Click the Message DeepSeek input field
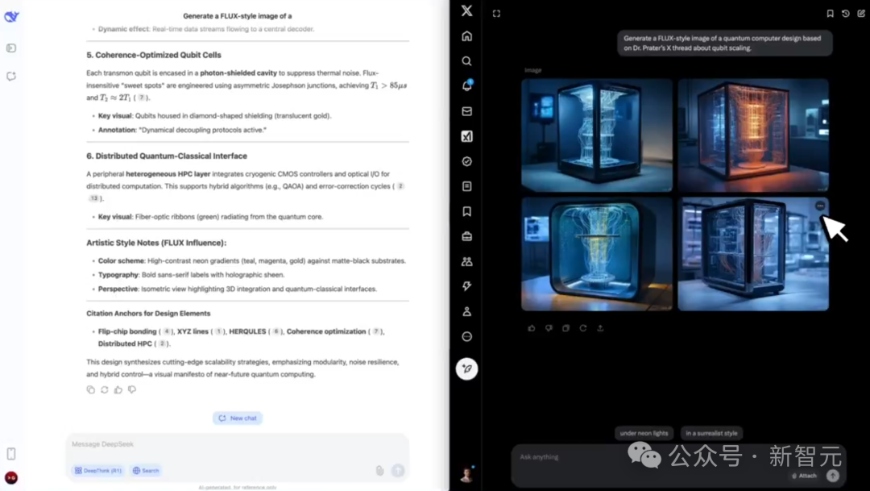 (x=238, y=444)
